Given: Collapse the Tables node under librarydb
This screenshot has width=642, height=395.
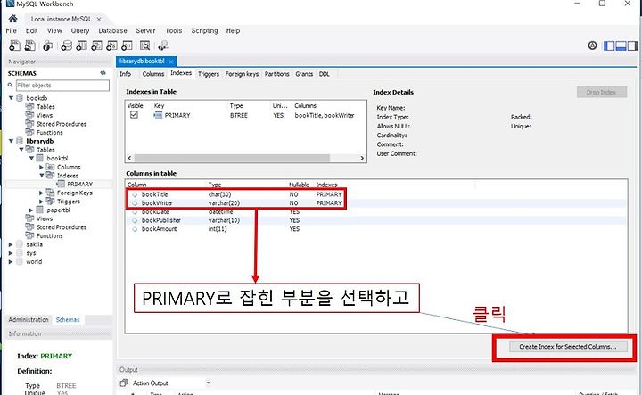Looking at the screenshot, I should tap(21, 150).
